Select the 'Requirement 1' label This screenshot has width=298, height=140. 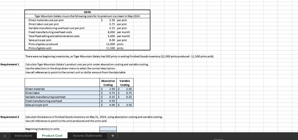(x=10, y=65)
